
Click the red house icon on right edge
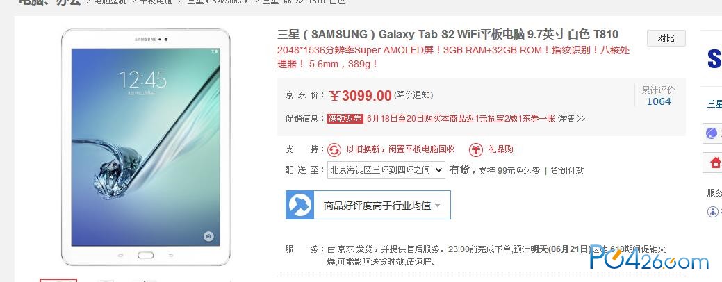pyautogui.click(x=715, y=163)
